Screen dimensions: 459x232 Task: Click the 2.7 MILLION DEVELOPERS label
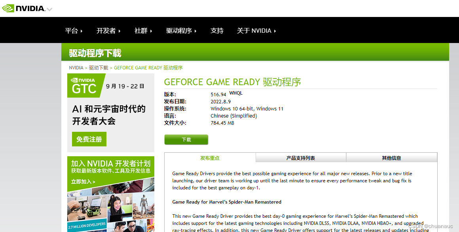coord(87,226)
